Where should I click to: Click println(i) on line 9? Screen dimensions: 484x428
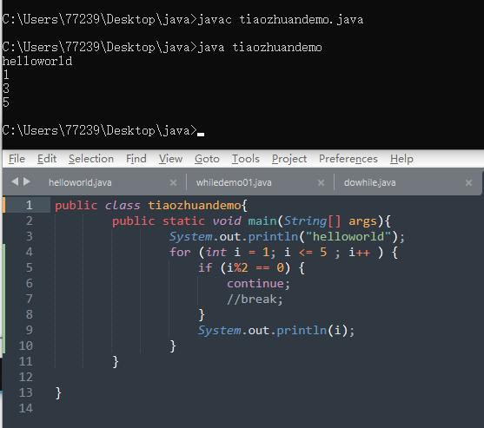click(312, 331)
